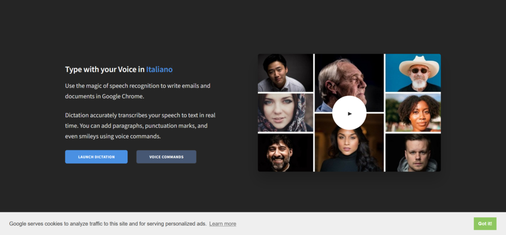This screenshot has width=506, height=235.
Task: Click the Launch Dictation button
Action: click(96, 157)
